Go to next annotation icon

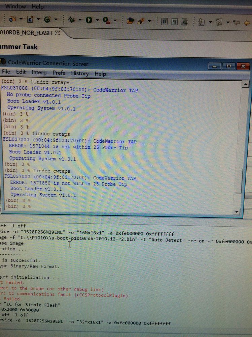tap(202, 22)
